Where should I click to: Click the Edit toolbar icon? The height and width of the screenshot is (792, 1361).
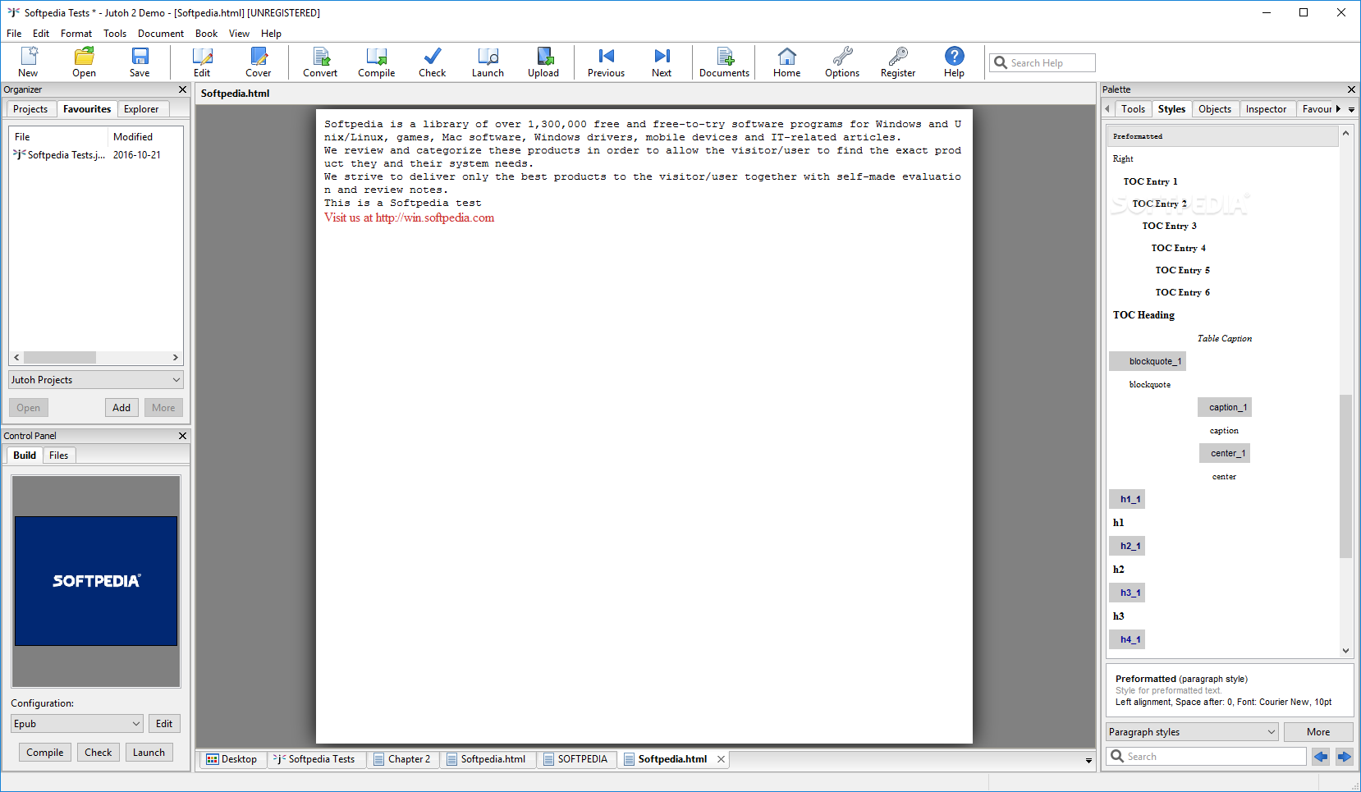click(x=202, y=62)
